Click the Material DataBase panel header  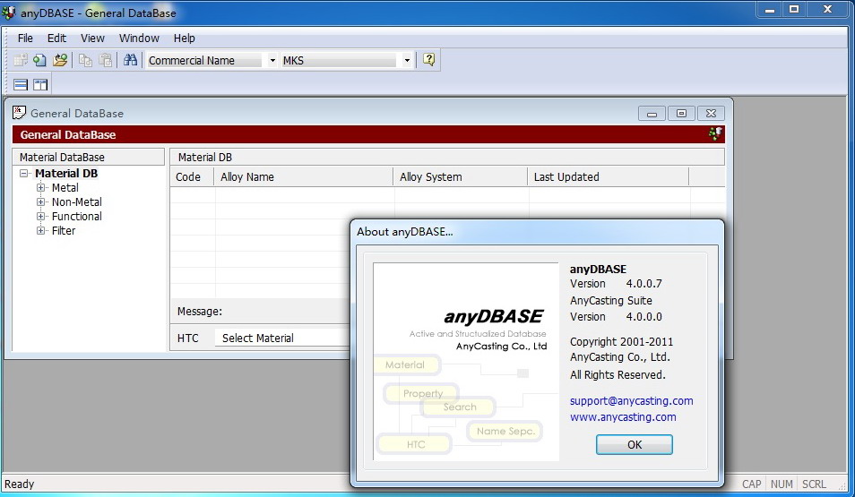coord(89,157)
